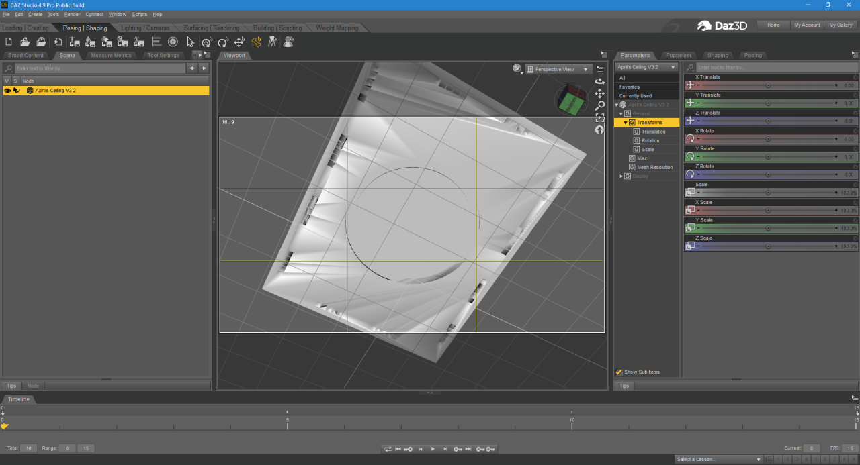Click the My Account button
Viewport: 860px width, 465px height.
(807, 25)
